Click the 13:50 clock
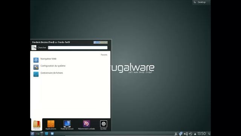 pos(201,133)
